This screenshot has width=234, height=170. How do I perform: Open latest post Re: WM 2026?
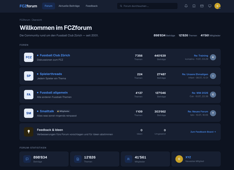pos(200,93)
